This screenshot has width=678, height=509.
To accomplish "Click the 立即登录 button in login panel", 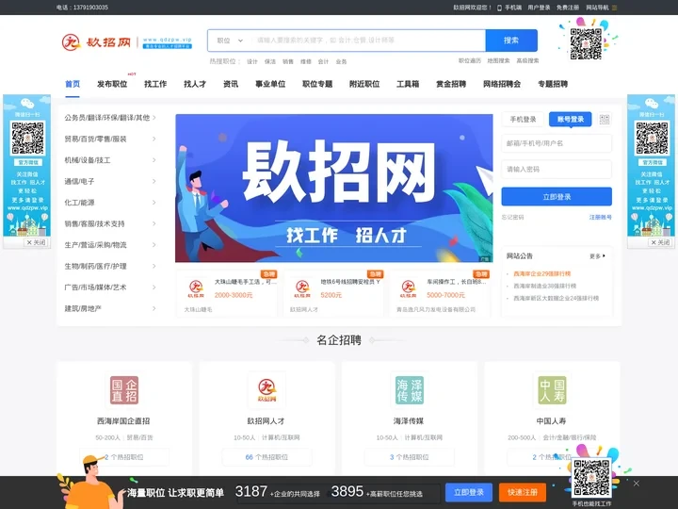I will 557,197.
